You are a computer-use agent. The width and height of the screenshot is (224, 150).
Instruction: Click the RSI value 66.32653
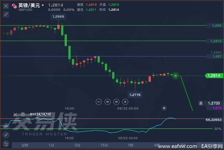click(213, 120)
